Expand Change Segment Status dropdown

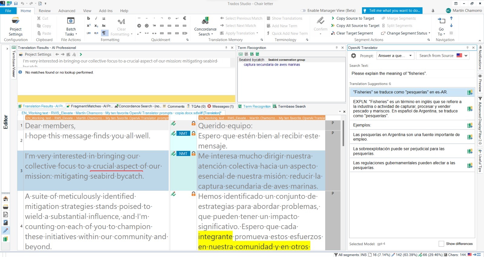(x=429, y=33)
